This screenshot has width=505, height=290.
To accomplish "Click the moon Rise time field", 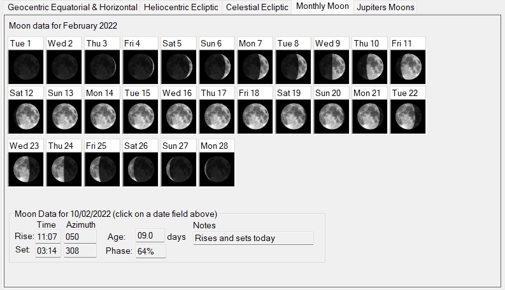I will (x=48, y=237).
